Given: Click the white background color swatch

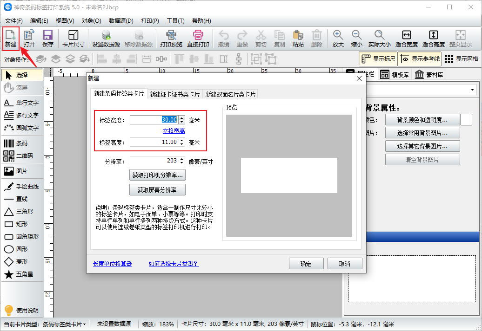Looking at the screenshot, I should [466, 120].
